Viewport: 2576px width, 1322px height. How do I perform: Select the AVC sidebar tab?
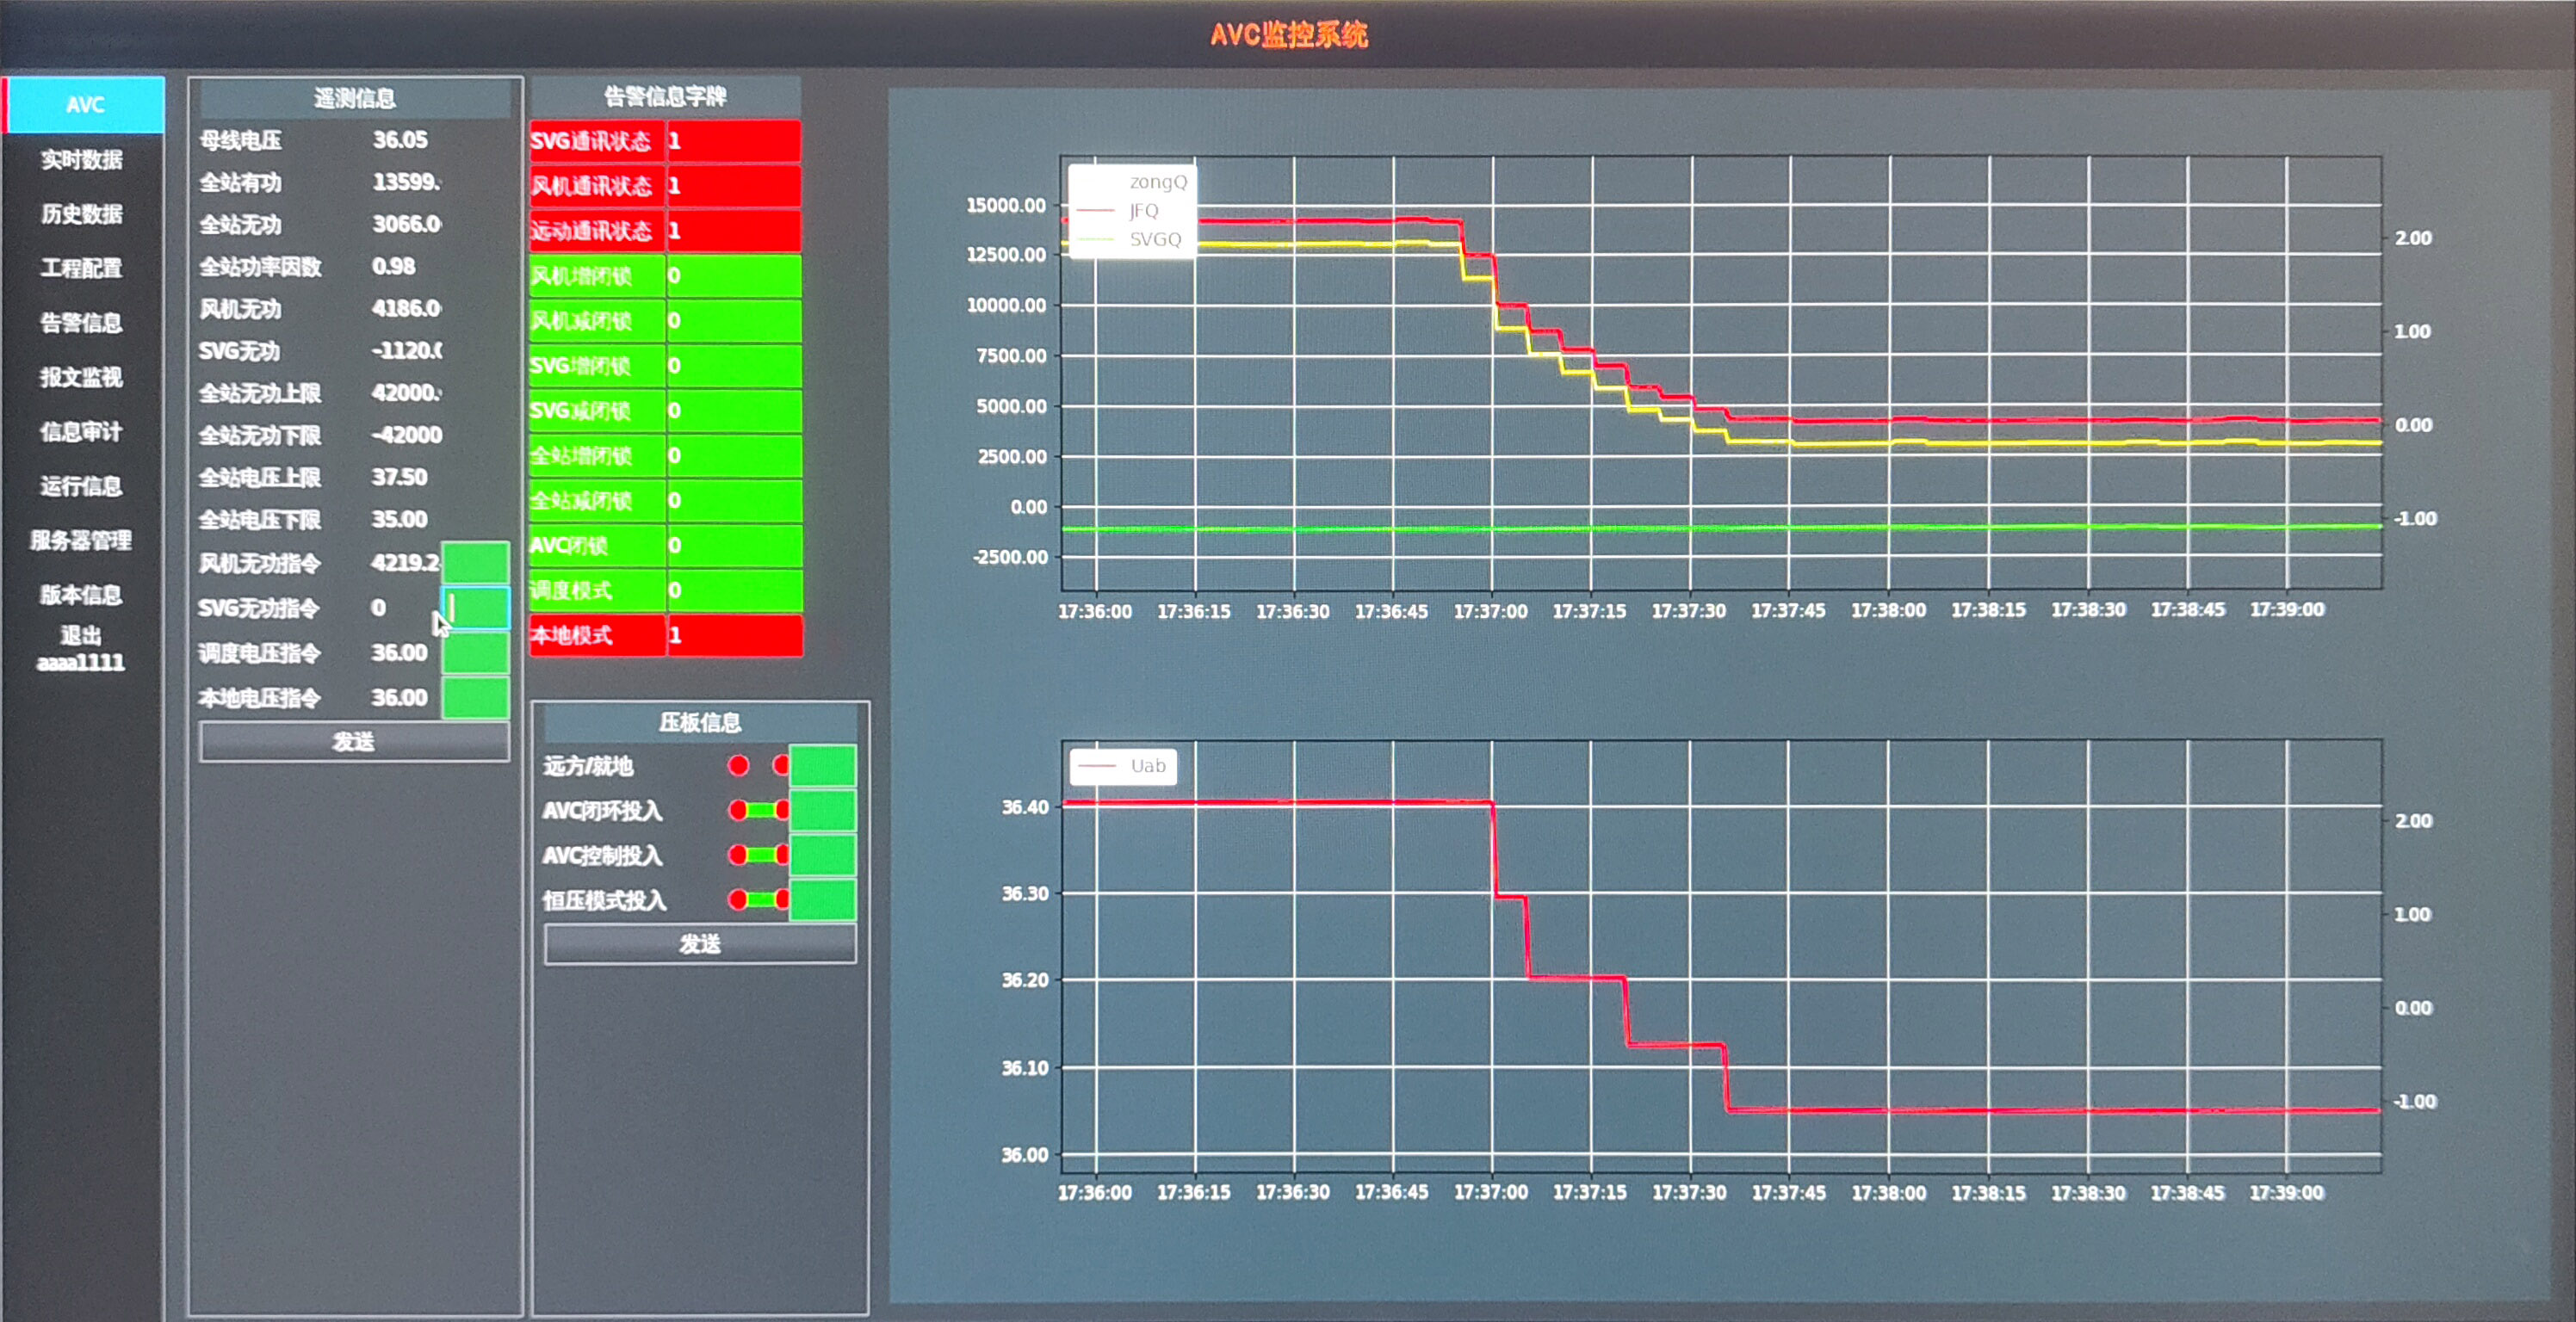tap(85, 104)
